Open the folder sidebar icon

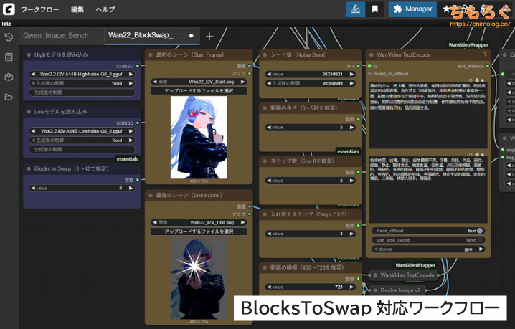point(9,97)
